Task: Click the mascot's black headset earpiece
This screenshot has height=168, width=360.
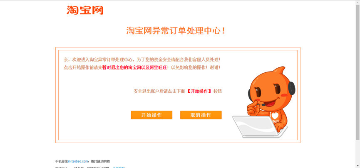Action: tap(292, 88)
